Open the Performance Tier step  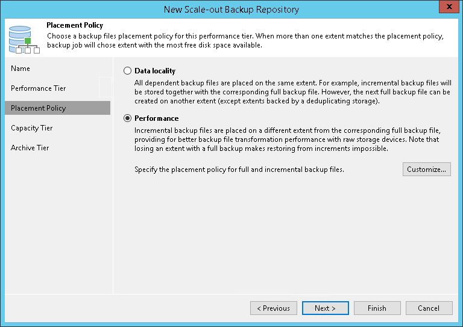pos(39,88)
